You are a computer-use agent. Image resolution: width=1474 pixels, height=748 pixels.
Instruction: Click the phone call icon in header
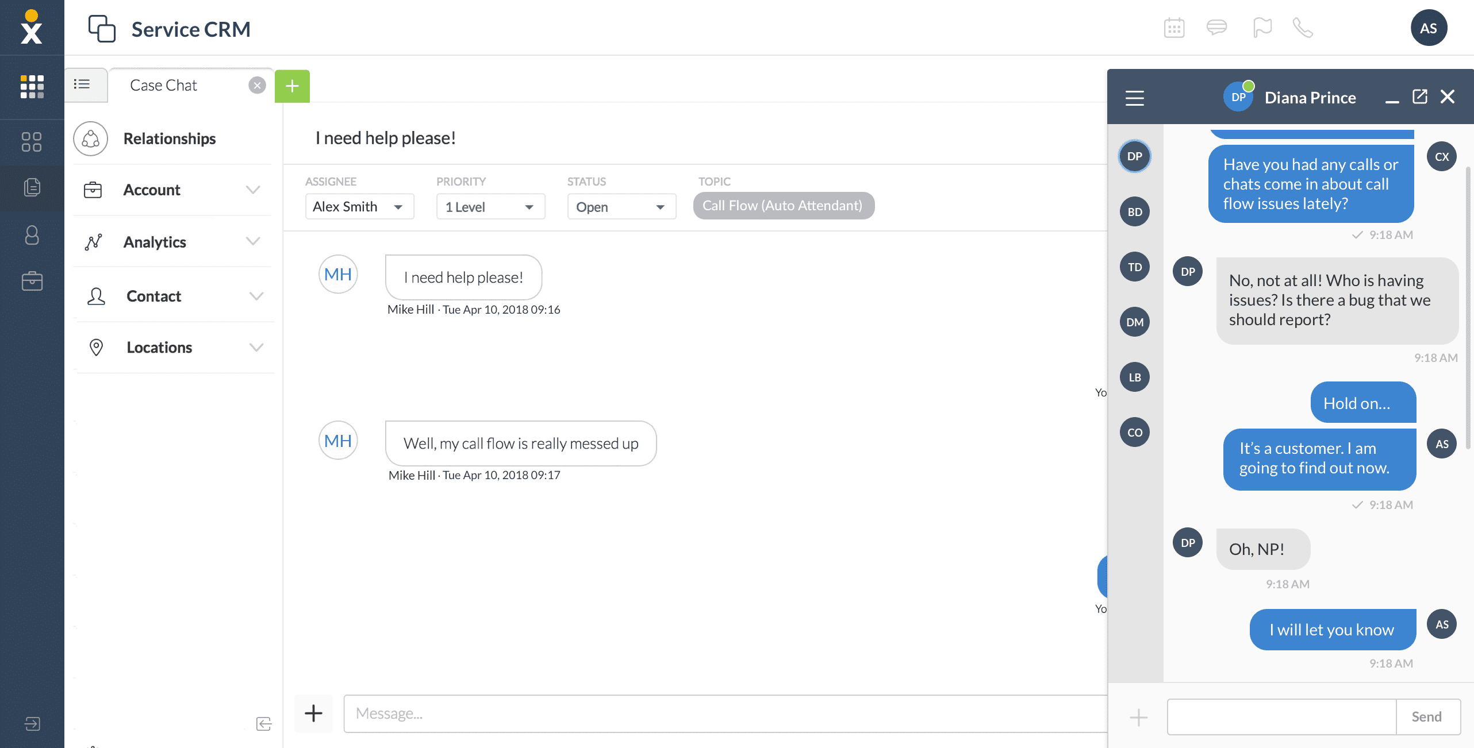pyautogui.click(x=1302, y=28)
